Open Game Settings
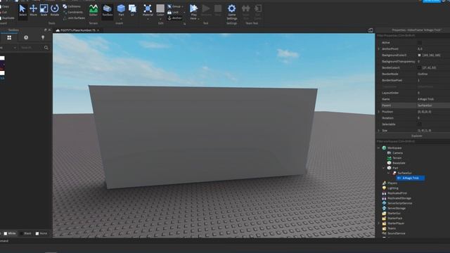Viewport: 450px width, 253px height. pyautogui.click(x=231, y=12)
